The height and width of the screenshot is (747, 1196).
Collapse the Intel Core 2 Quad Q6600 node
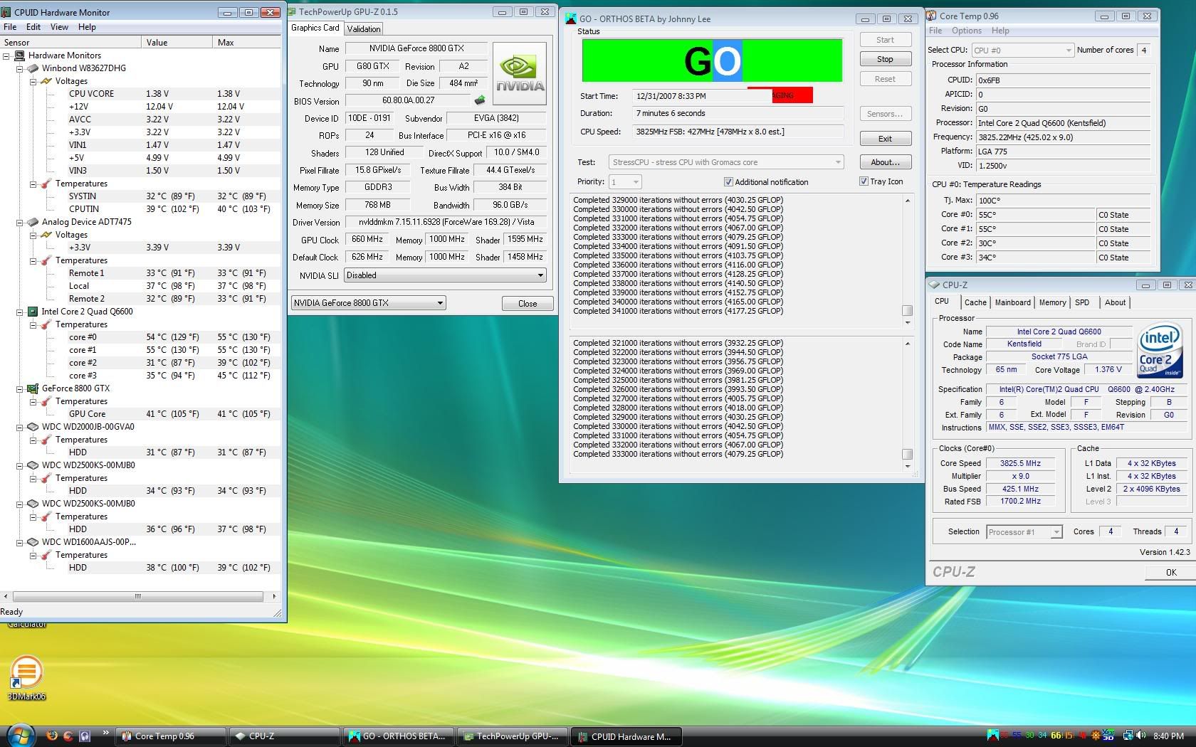20,312
